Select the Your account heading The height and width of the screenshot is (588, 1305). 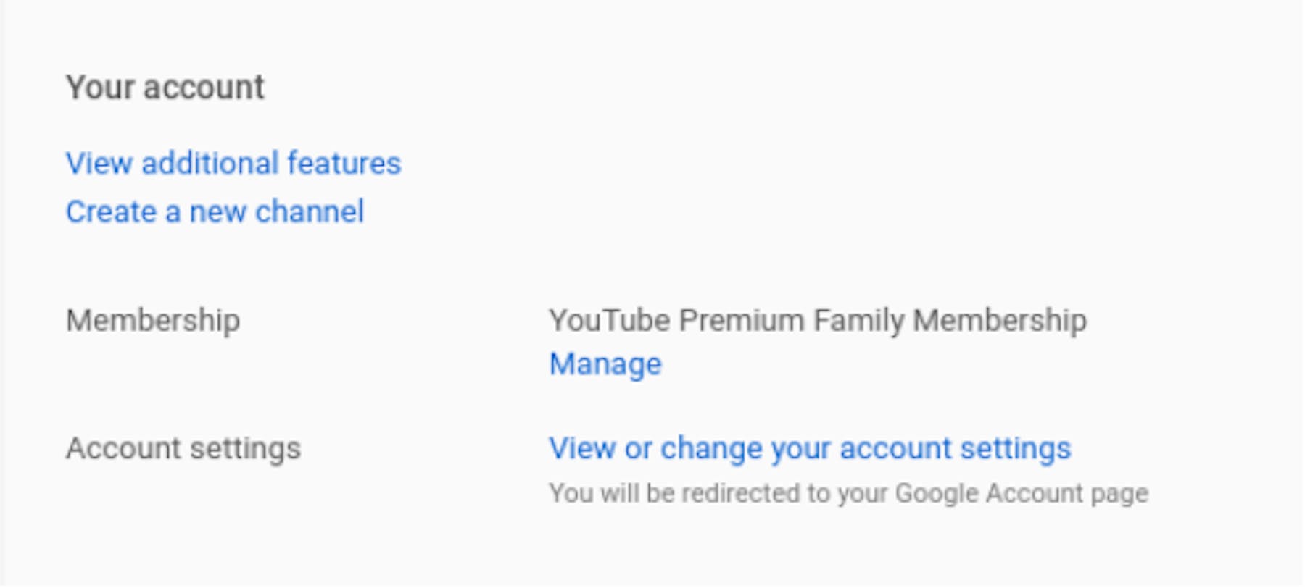pyautogui.click(x=165, y=88)
